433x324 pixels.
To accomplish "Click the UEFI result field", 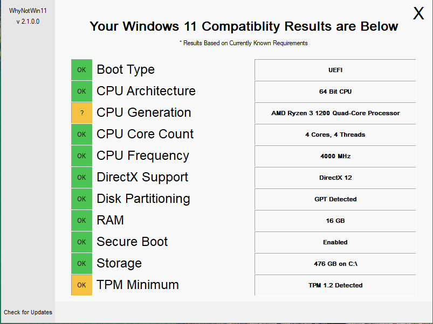I will [x=335, y=70].
